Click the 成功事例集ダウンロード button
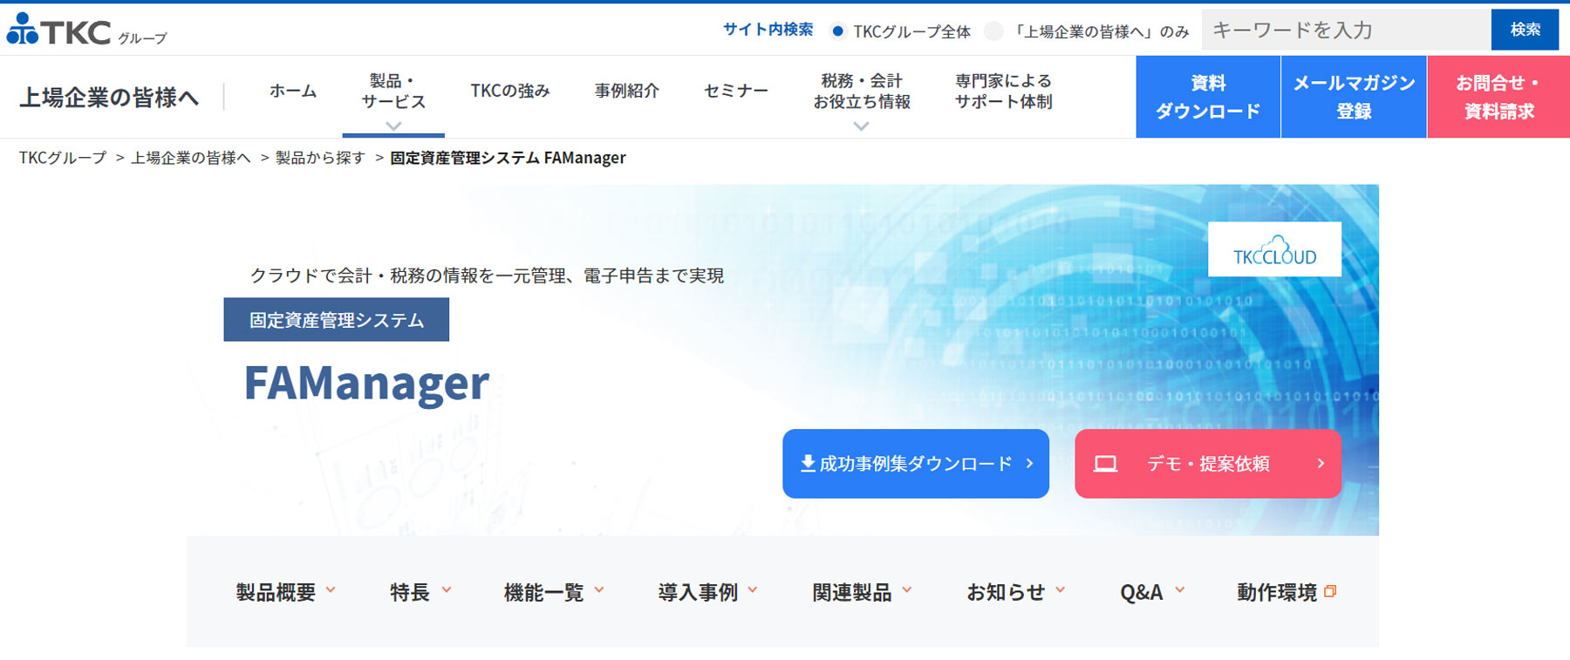The height and width of the screenshot is (660, 1570). pos(916,464)
